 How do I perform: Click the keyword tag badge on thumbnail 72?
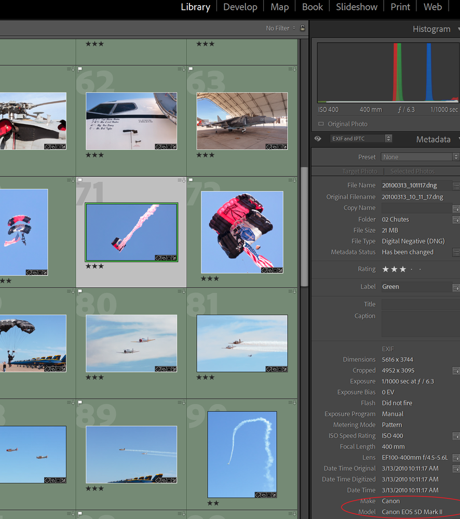tap(264, 270)
